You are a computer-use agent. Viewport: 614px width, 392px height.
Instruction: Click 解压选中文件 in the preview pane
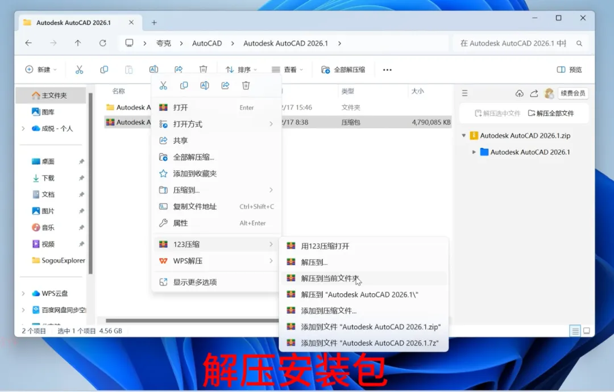497,114
